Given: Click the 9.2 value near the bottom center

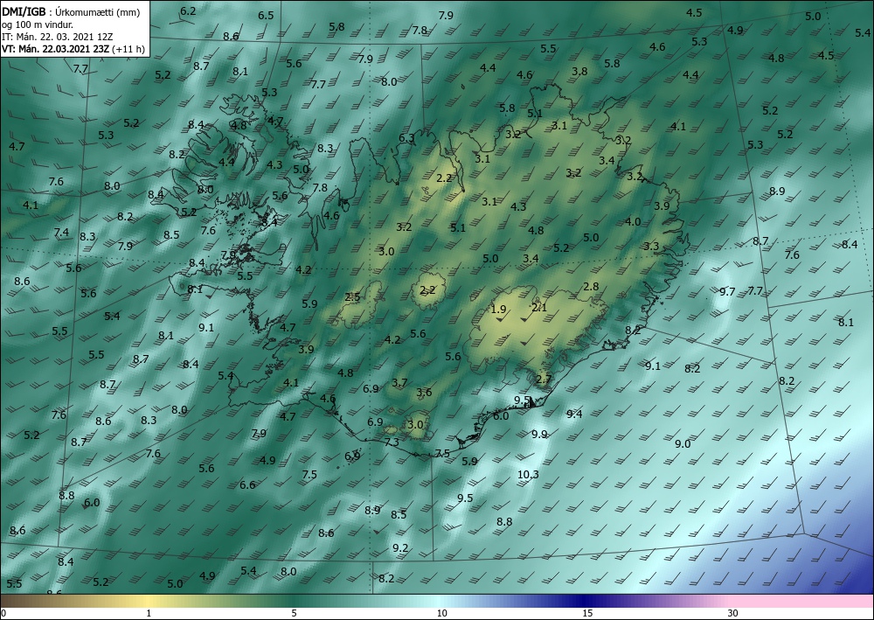Looking at the screenshot, I should (x=400, y=548).
